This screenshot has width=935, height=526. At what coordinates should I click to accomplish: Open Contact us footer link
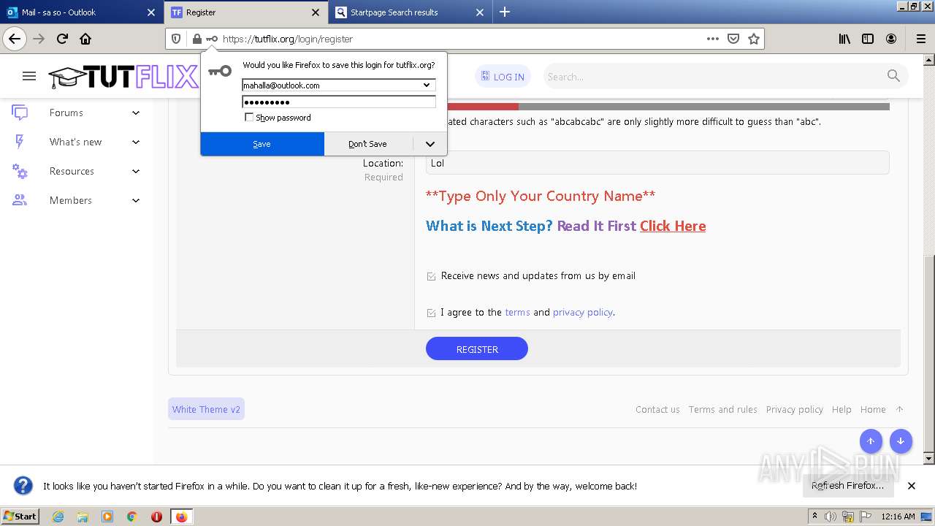657,409
